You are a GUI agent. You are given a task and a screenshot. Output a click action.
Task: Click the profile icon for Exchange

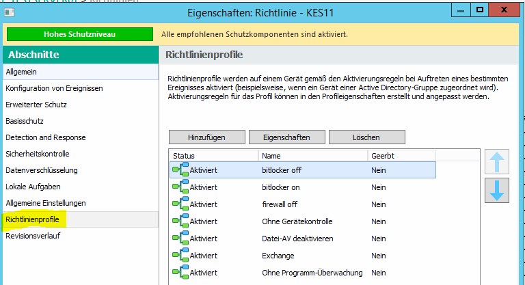click(180, 255)
